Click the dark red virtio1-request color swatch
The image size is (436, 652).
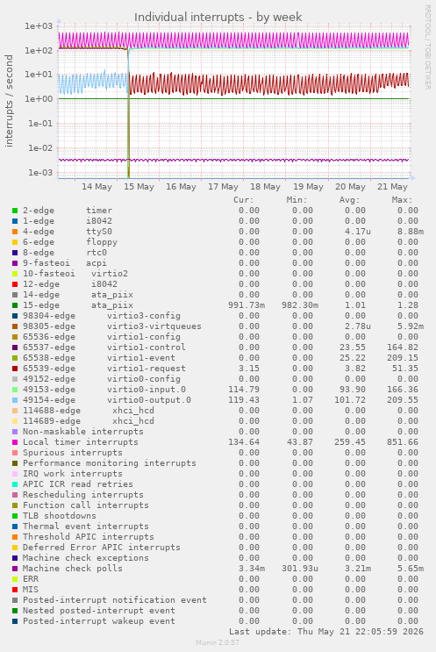(x=15, y=369)
